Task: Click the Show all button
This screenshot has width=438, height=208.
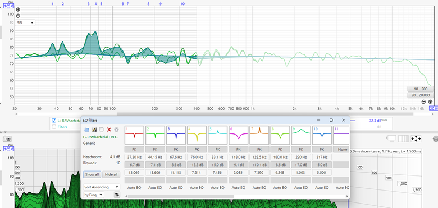Action: (92, 175)
